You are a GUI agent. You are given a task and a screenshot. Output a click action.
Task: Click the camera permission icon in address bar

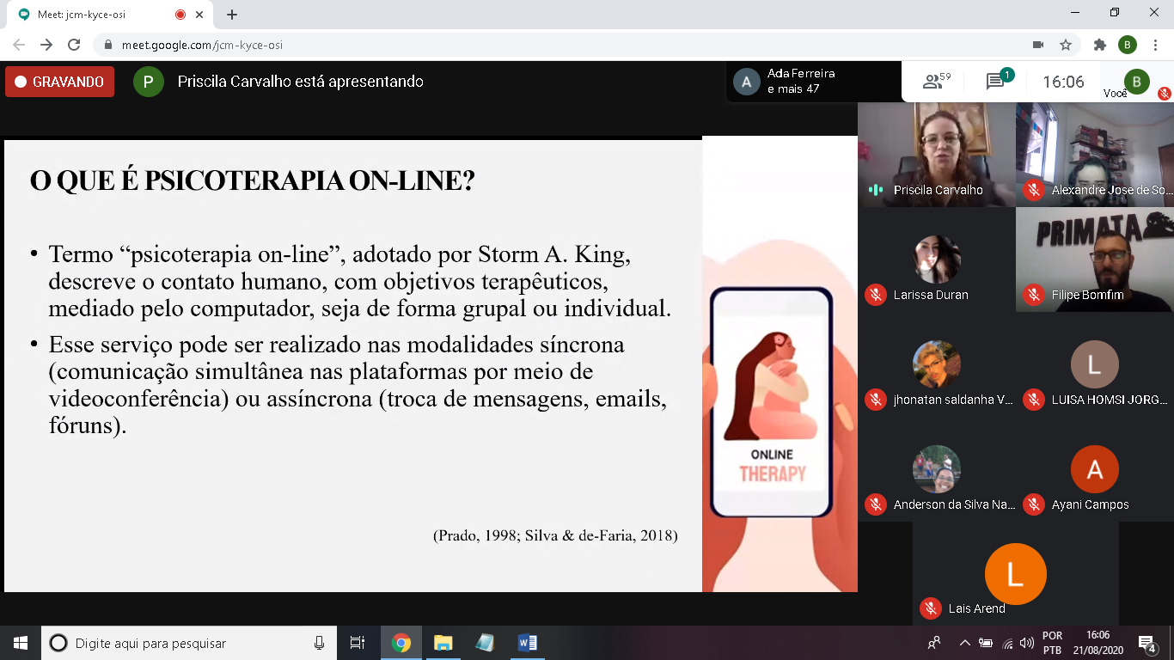click(1037, 45)
